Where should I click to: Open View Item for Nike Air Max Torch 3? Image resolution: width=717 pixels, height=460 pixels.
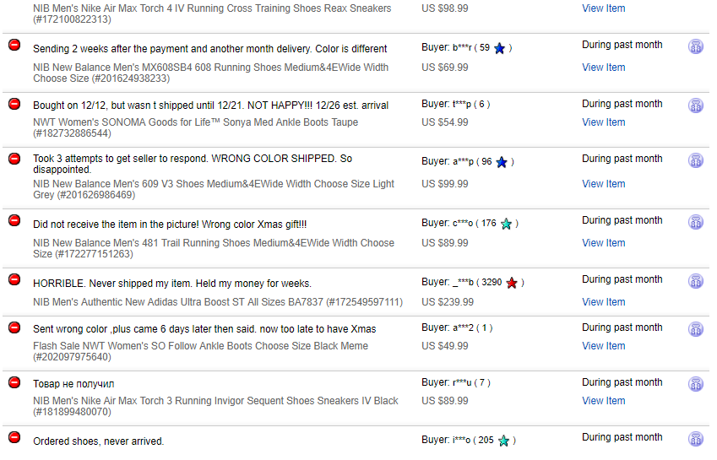pyautogui.click(x=603, y=401)
